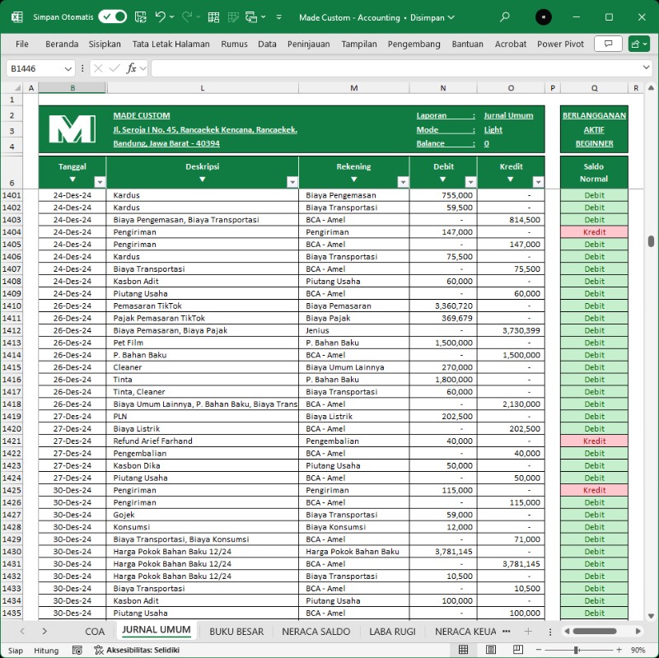Image resolution: width=659 pixels, height=658 pixels.
Task: Open the Deskripsi filter dropdown button
Action: click(x=292, y=182)
